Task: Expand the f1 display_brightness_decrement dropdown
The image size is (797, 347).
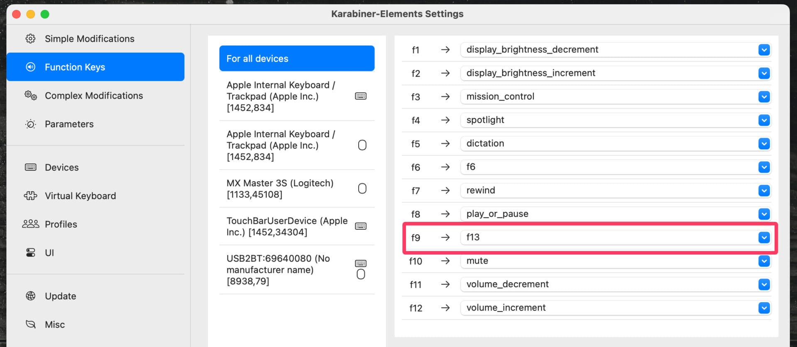Action: point(763,50)
